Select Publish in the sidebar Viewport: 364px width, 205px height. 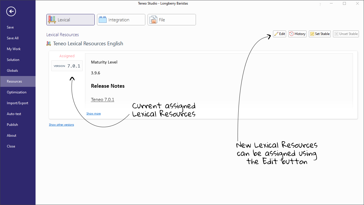point(18,125)
